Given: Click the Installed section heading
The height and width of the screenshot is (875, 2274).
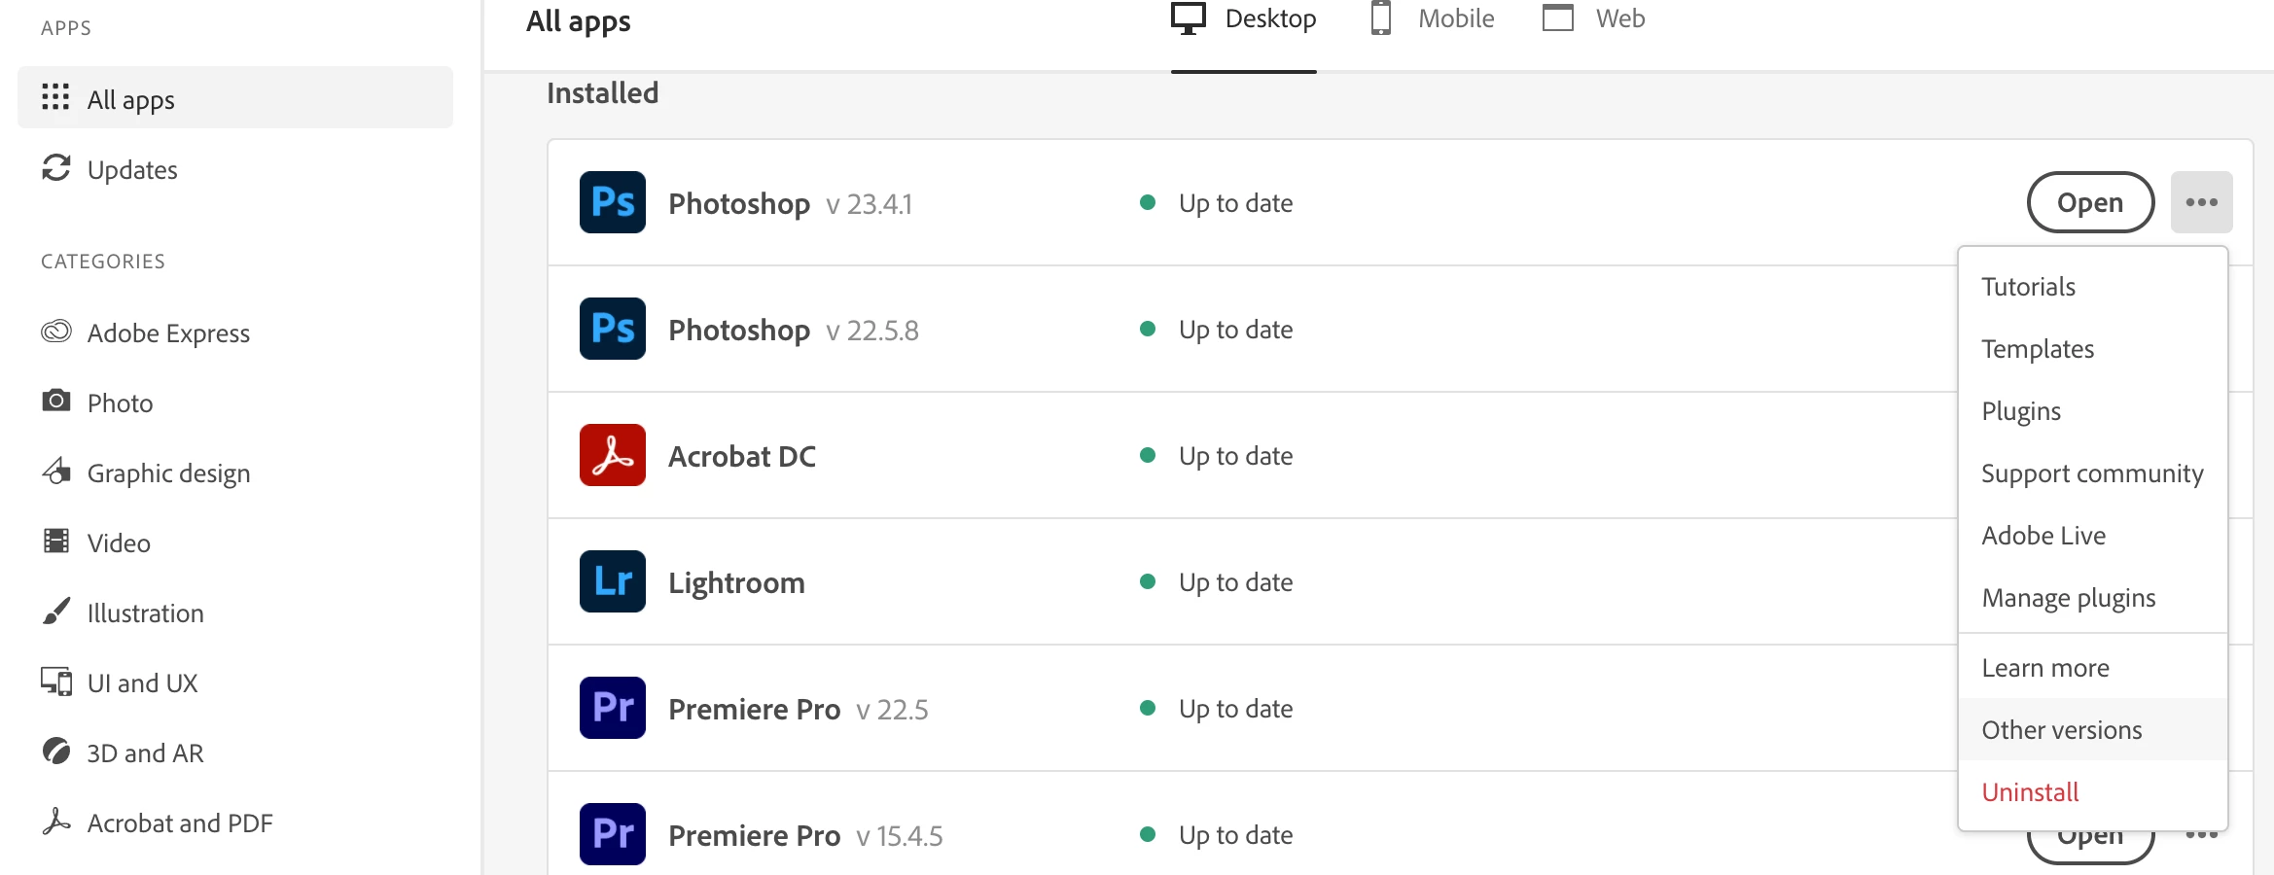Looking at the screenshot, I should (x=603, y=92).
